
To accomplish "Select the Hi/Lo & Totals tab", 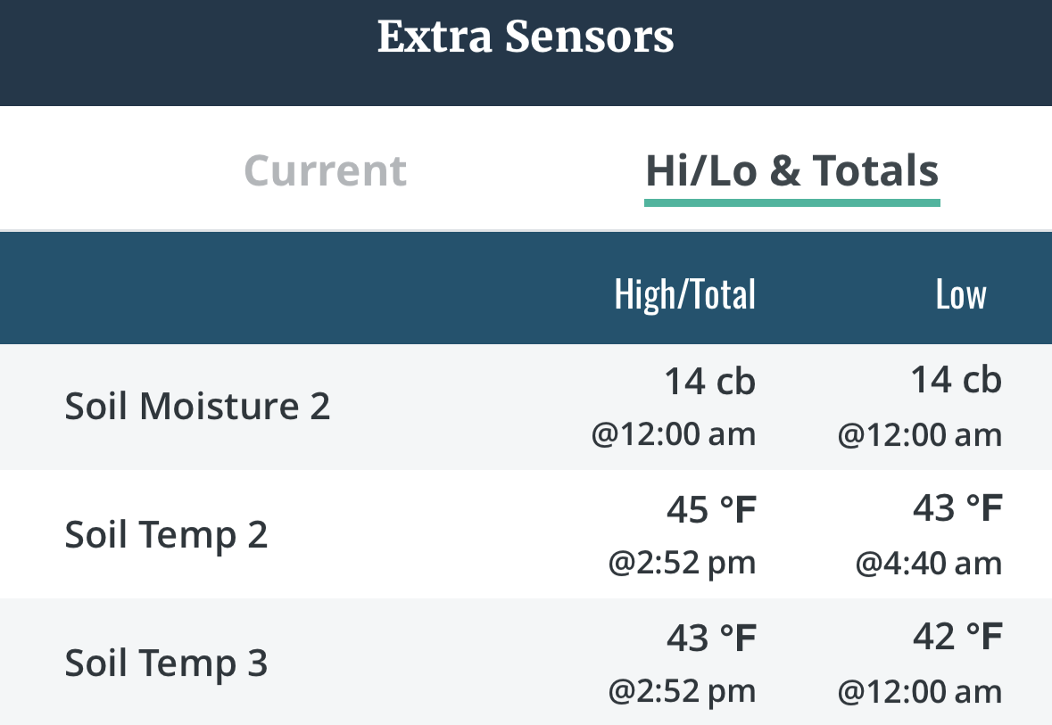I will 791,170.
